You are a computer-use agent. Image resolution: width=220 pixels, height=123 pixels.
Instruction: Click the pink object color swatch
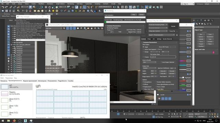tap(213, 52)
